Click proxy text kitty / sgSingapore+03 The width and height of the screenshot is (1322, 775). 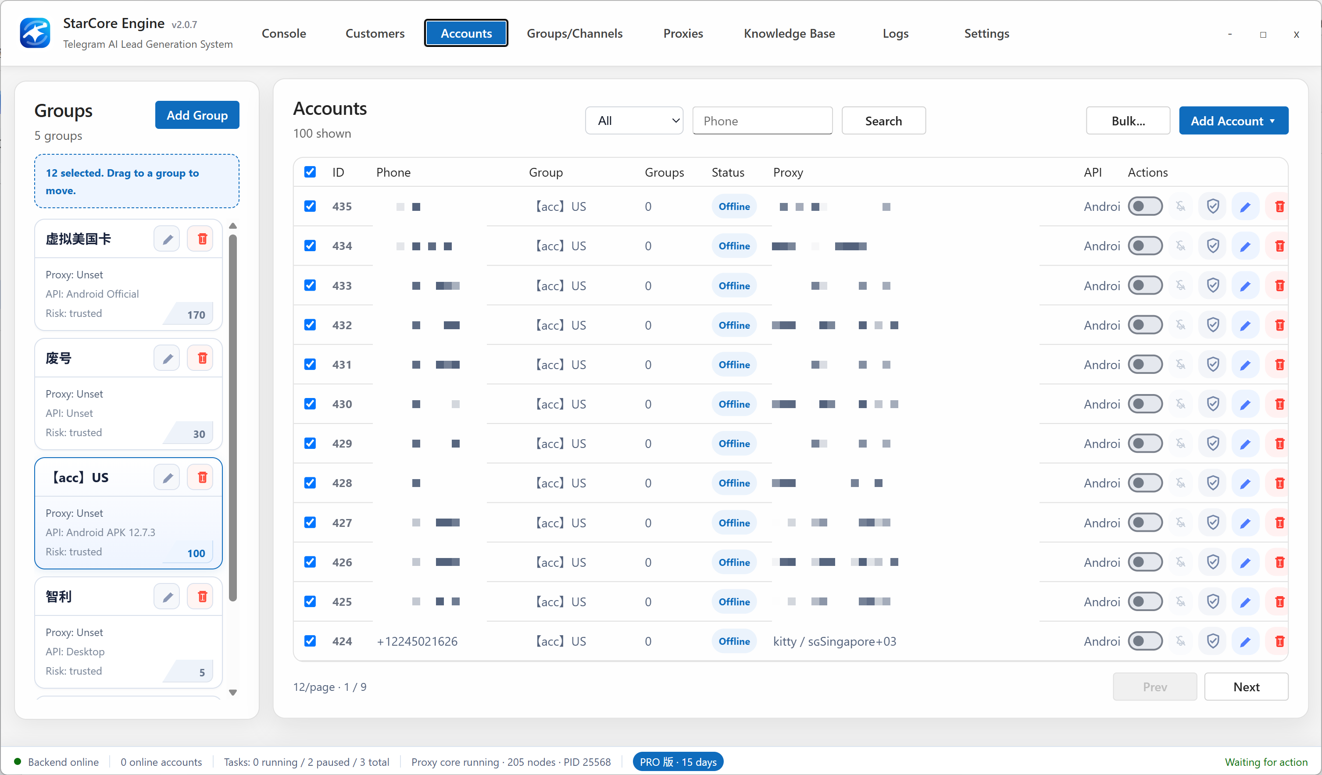834,641
